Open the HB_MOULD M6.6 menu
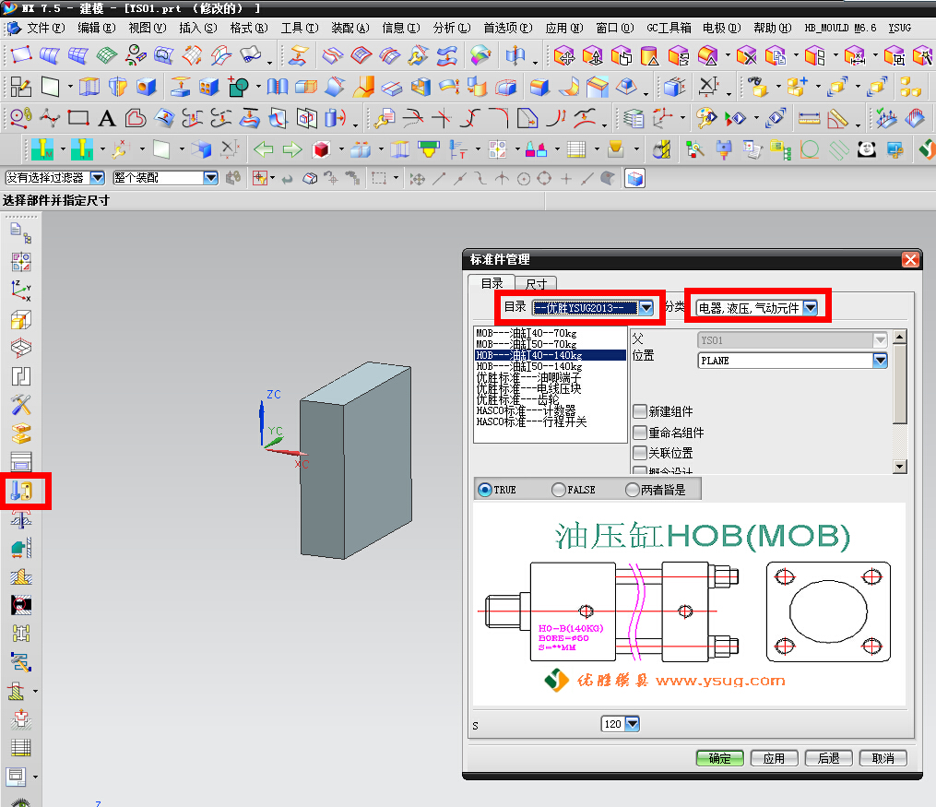Screen dimensions: 936x807 pos(840,28)
